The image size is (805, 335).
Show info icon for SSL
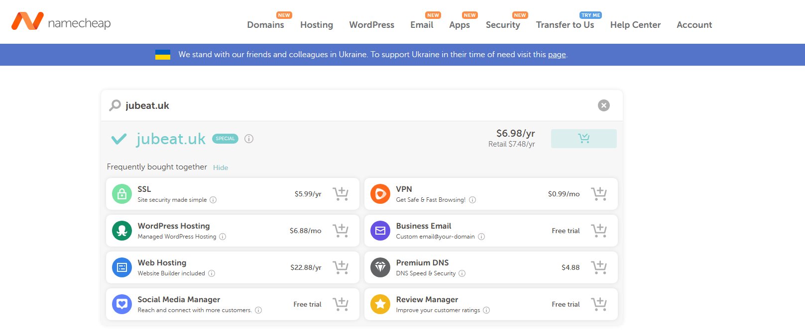[213, 200]
